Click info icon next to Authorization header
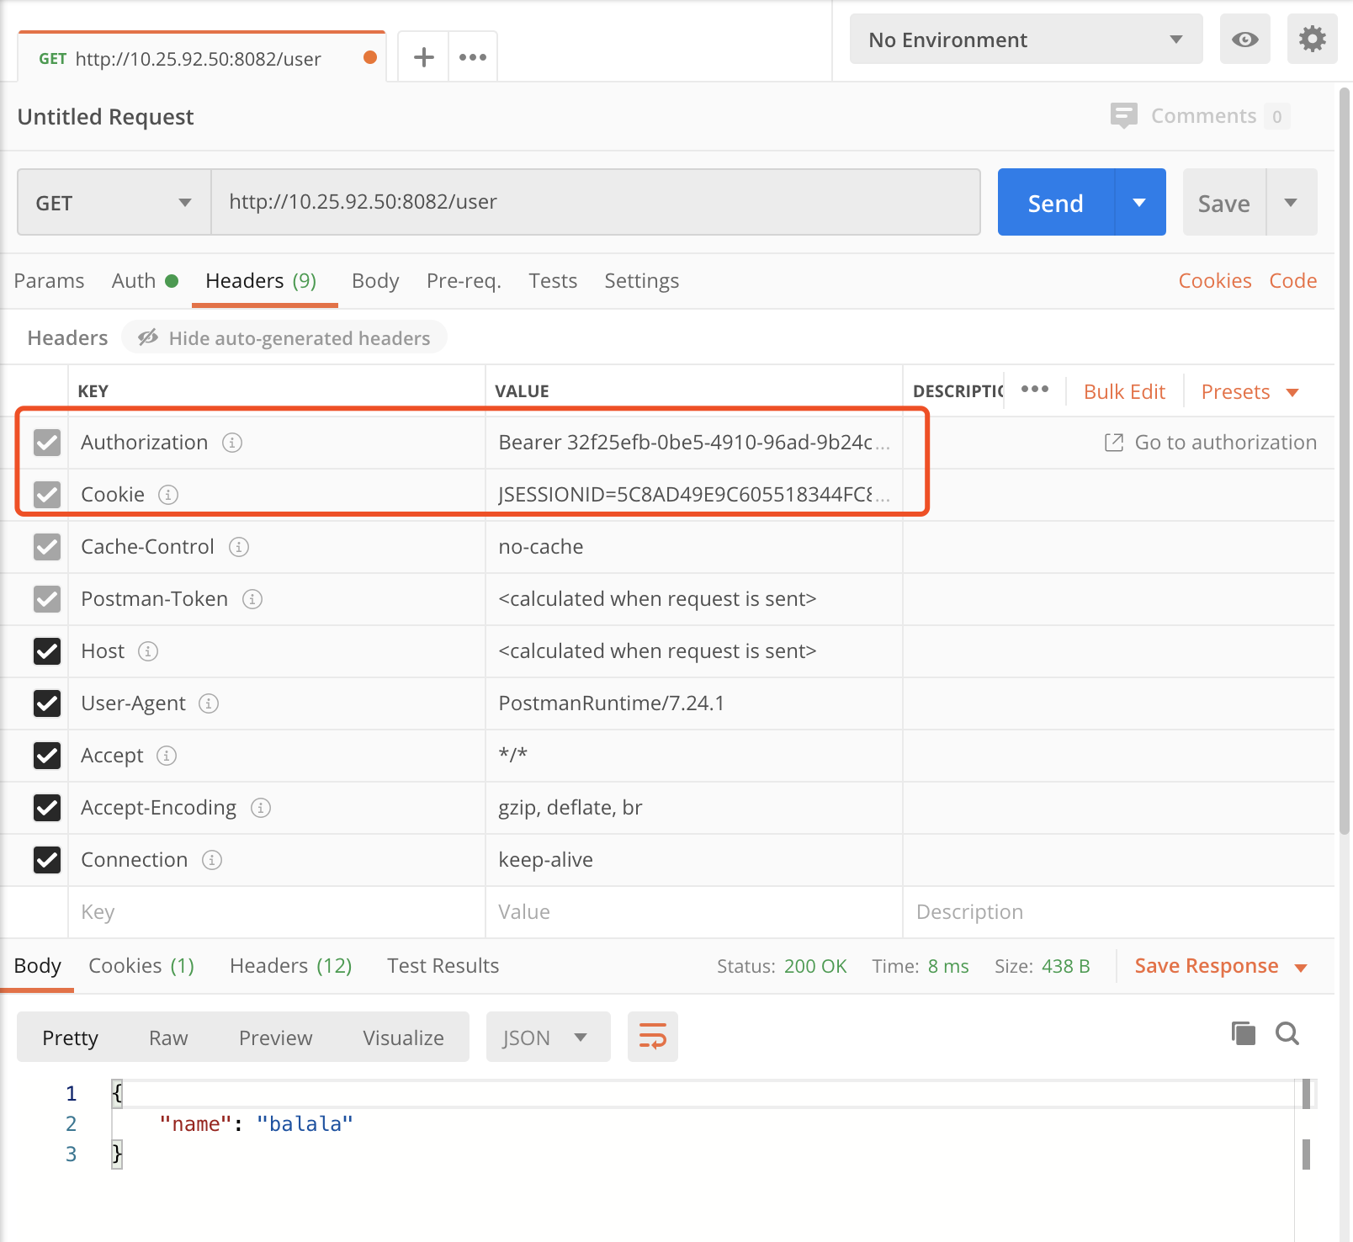Image resolution: width=1353 pixels, height=1242 pixels. coord(232,443)
